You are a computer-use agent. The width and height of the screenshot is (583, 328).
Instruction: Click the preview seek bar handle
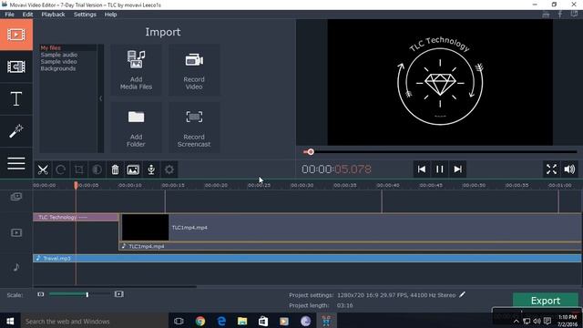point(311,152)
